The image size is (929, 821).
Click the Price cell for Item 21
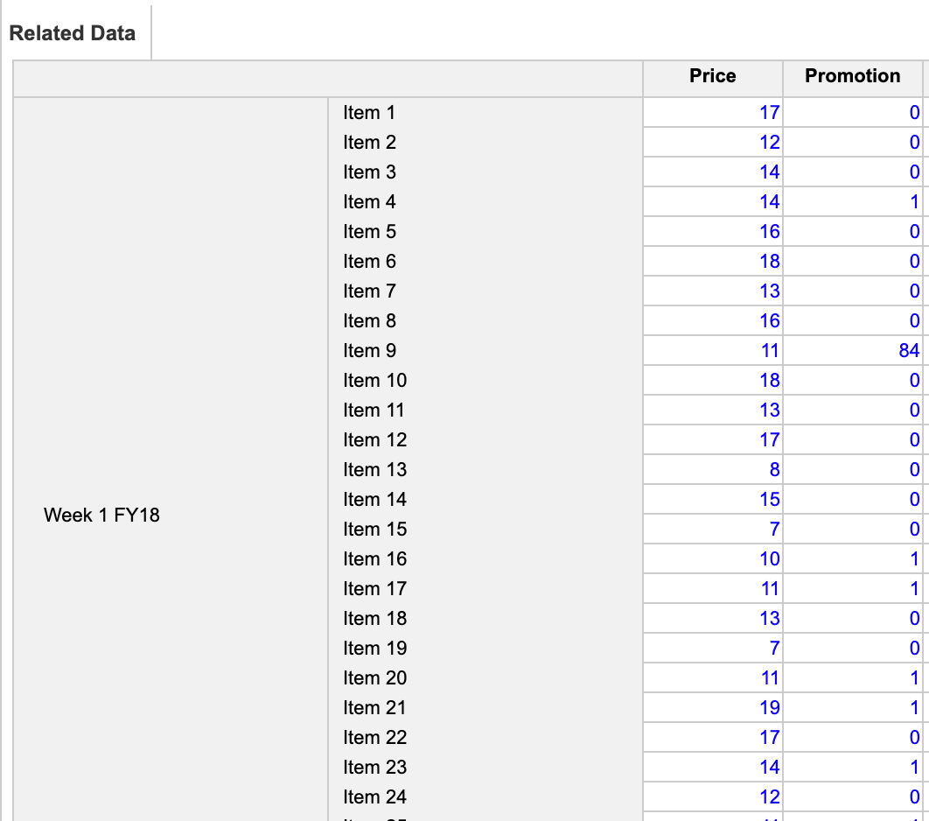coord(713,707)
